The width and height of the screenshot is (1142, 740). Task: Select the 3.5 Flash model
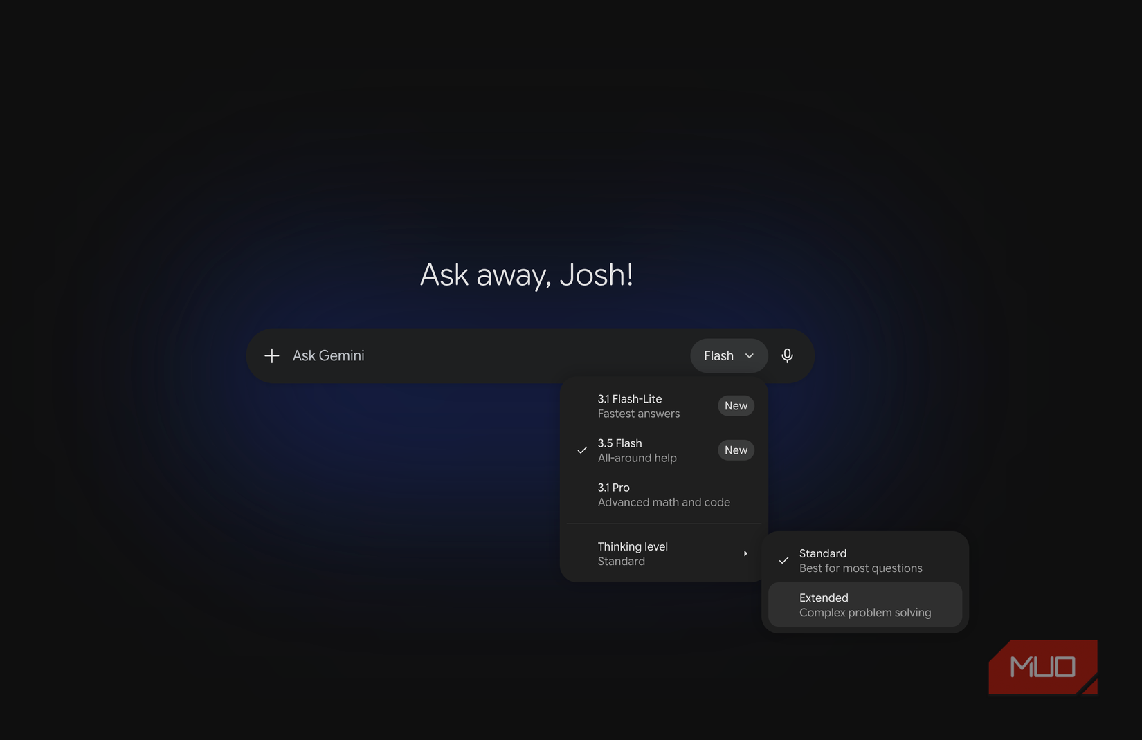click(x=664, y=450)
